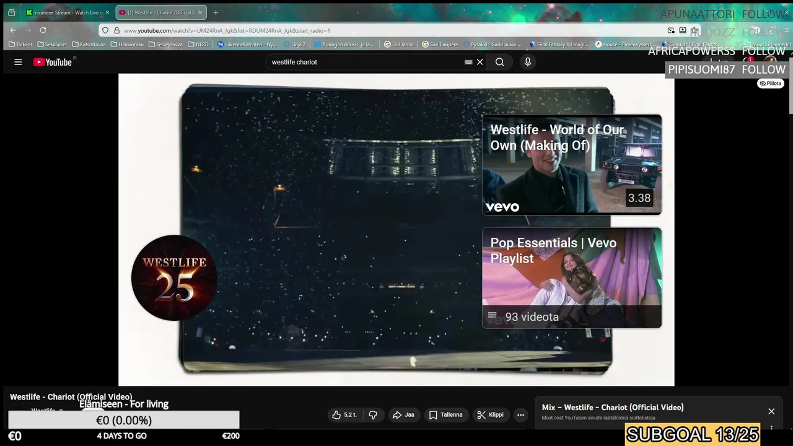Go back with browser back arrow

(13, 30)
